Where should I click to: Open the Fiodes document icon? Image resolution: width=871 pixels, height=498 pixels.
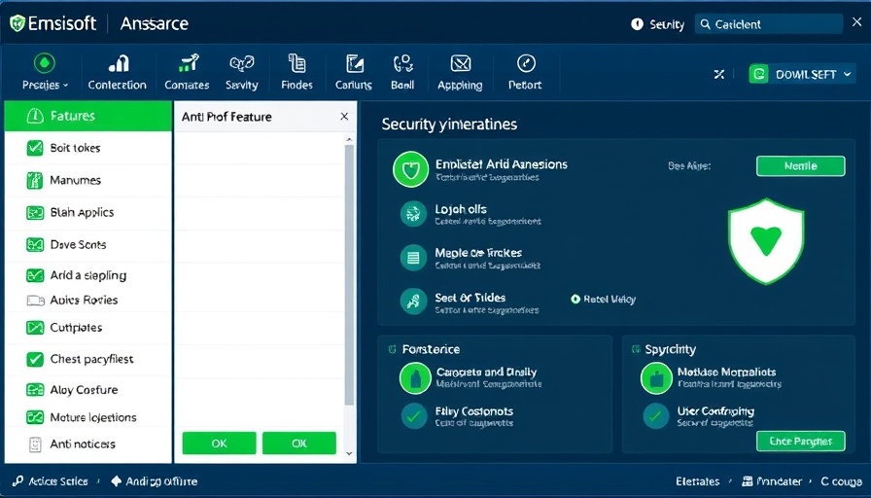tap(297, 64)
